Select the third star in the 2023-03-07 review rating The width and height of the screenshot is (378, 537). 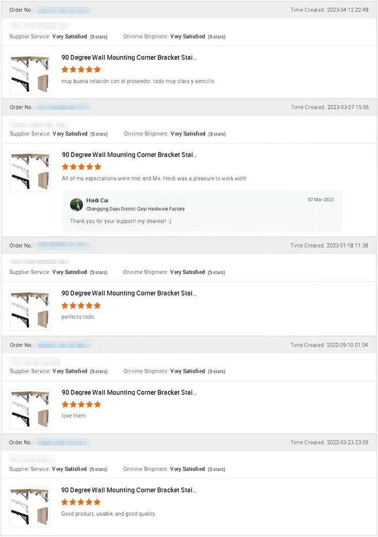pos(81,166)
